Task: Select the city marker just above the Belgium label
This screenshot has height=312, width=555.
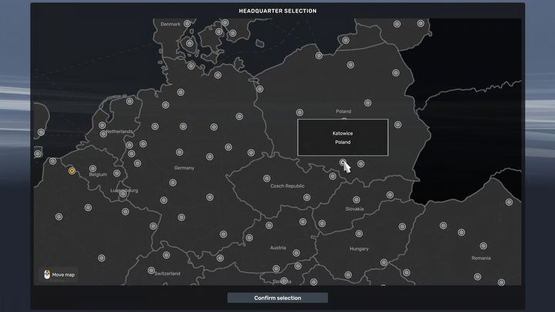Action: pyautogui.click(x=92, y=169)
